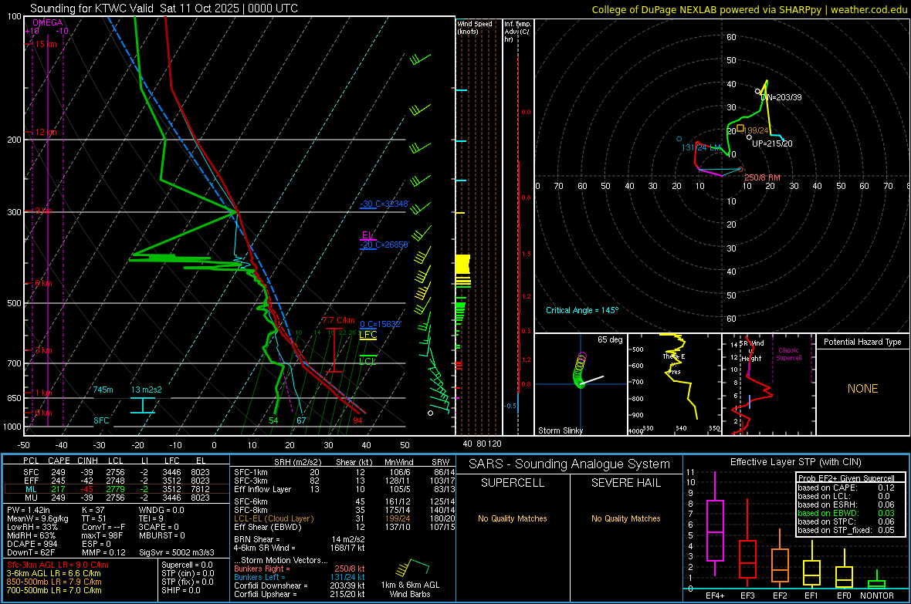
Task: Click the red '7.7 C/km' lapse rate label
Action: (338, 321)
